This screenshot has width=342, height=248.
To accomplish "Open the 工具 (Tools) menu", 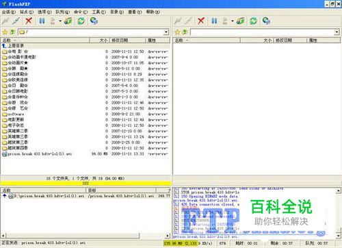I will [x=99, y=12].
